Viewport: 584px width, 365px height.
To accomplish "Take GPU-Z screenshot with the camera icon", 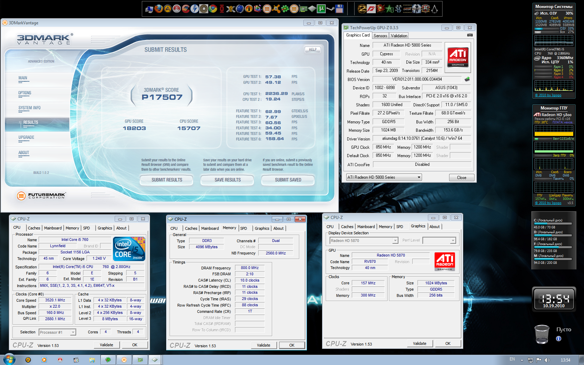I will coord(470,35).
